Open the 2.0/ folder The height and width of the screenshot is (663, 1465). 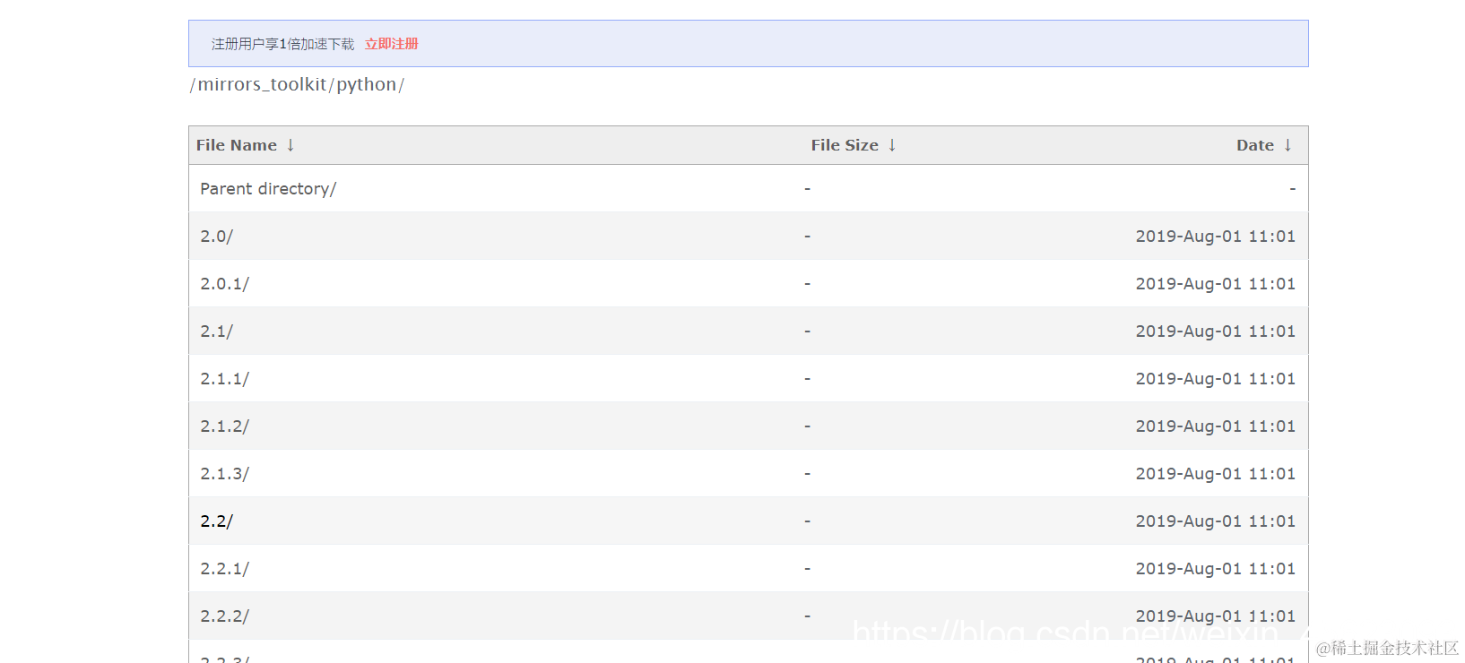(216, 237)
